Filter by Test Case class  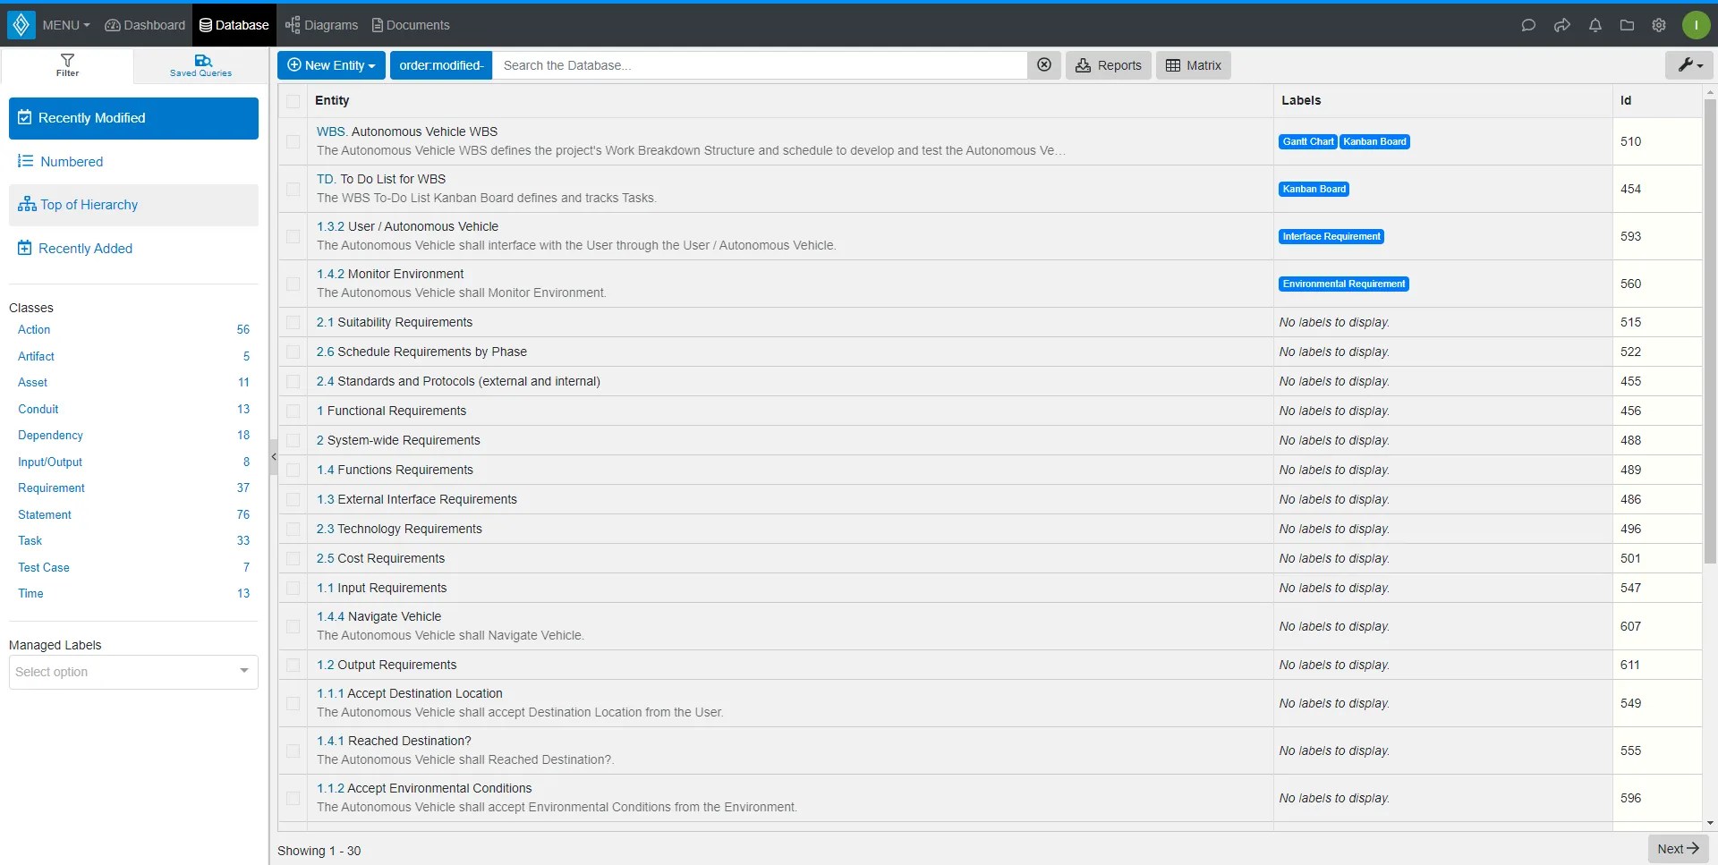pos(44,567)
